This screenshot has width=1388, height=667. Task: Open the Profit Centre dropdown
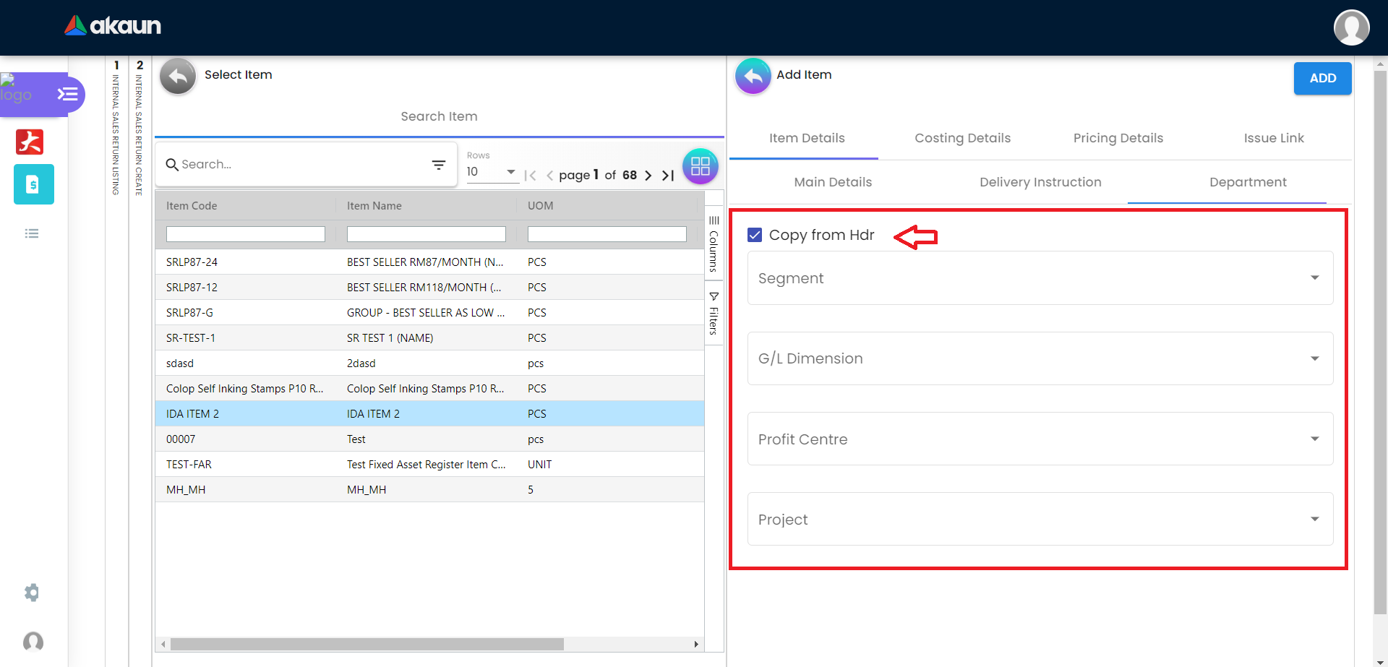coord(1040,439)
